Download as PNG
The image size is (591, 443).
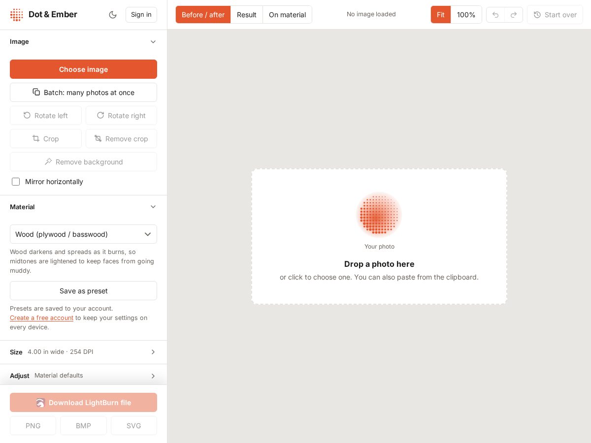33,426
